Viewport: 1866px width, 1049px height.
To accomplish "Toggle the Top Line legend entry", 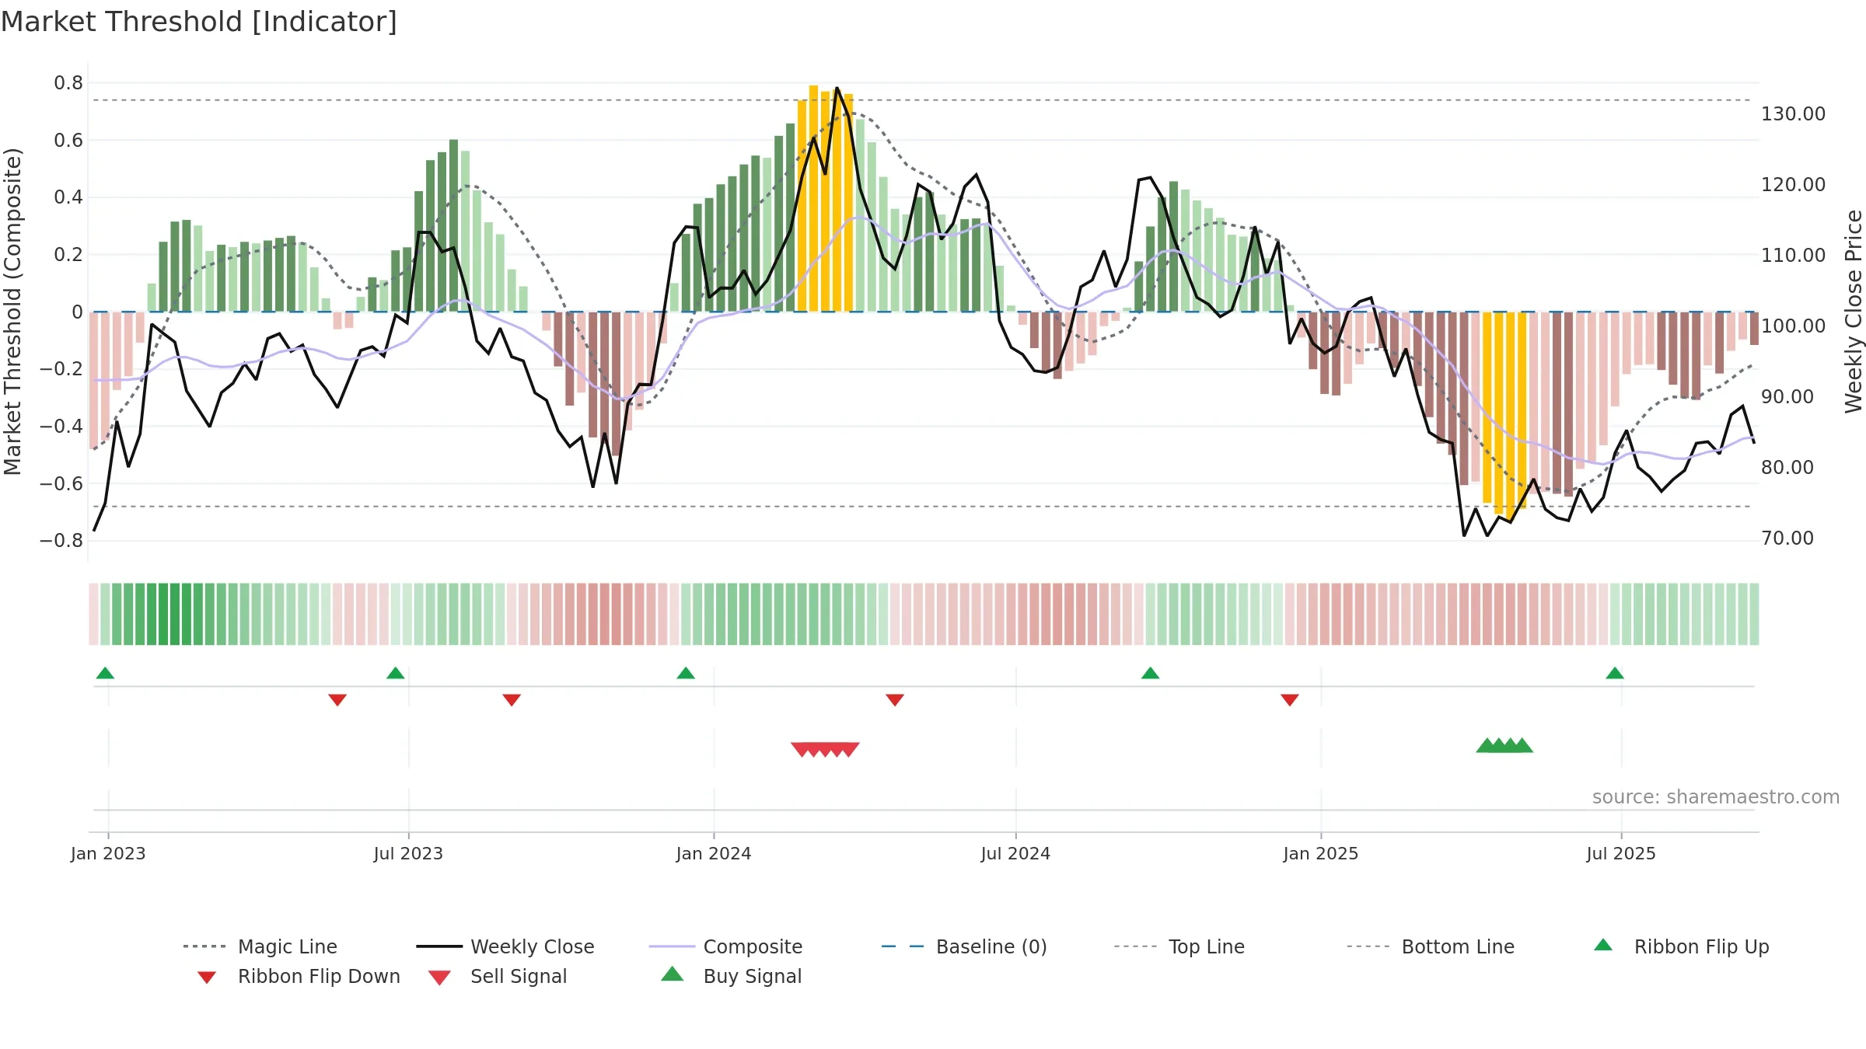I will [1179, 946].
